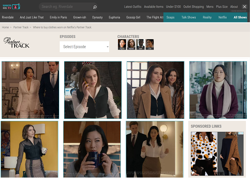Open the purple coat and scarf photo
Image resolution: width=250 pixels, height=178 pixels.
pos(218,90)
